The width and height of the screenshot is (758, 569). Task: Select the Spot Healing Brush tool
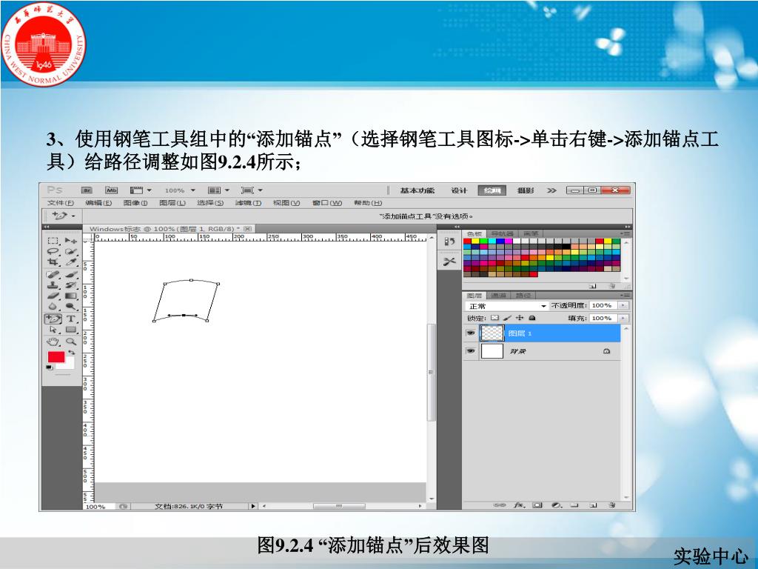tap(53, 274)
